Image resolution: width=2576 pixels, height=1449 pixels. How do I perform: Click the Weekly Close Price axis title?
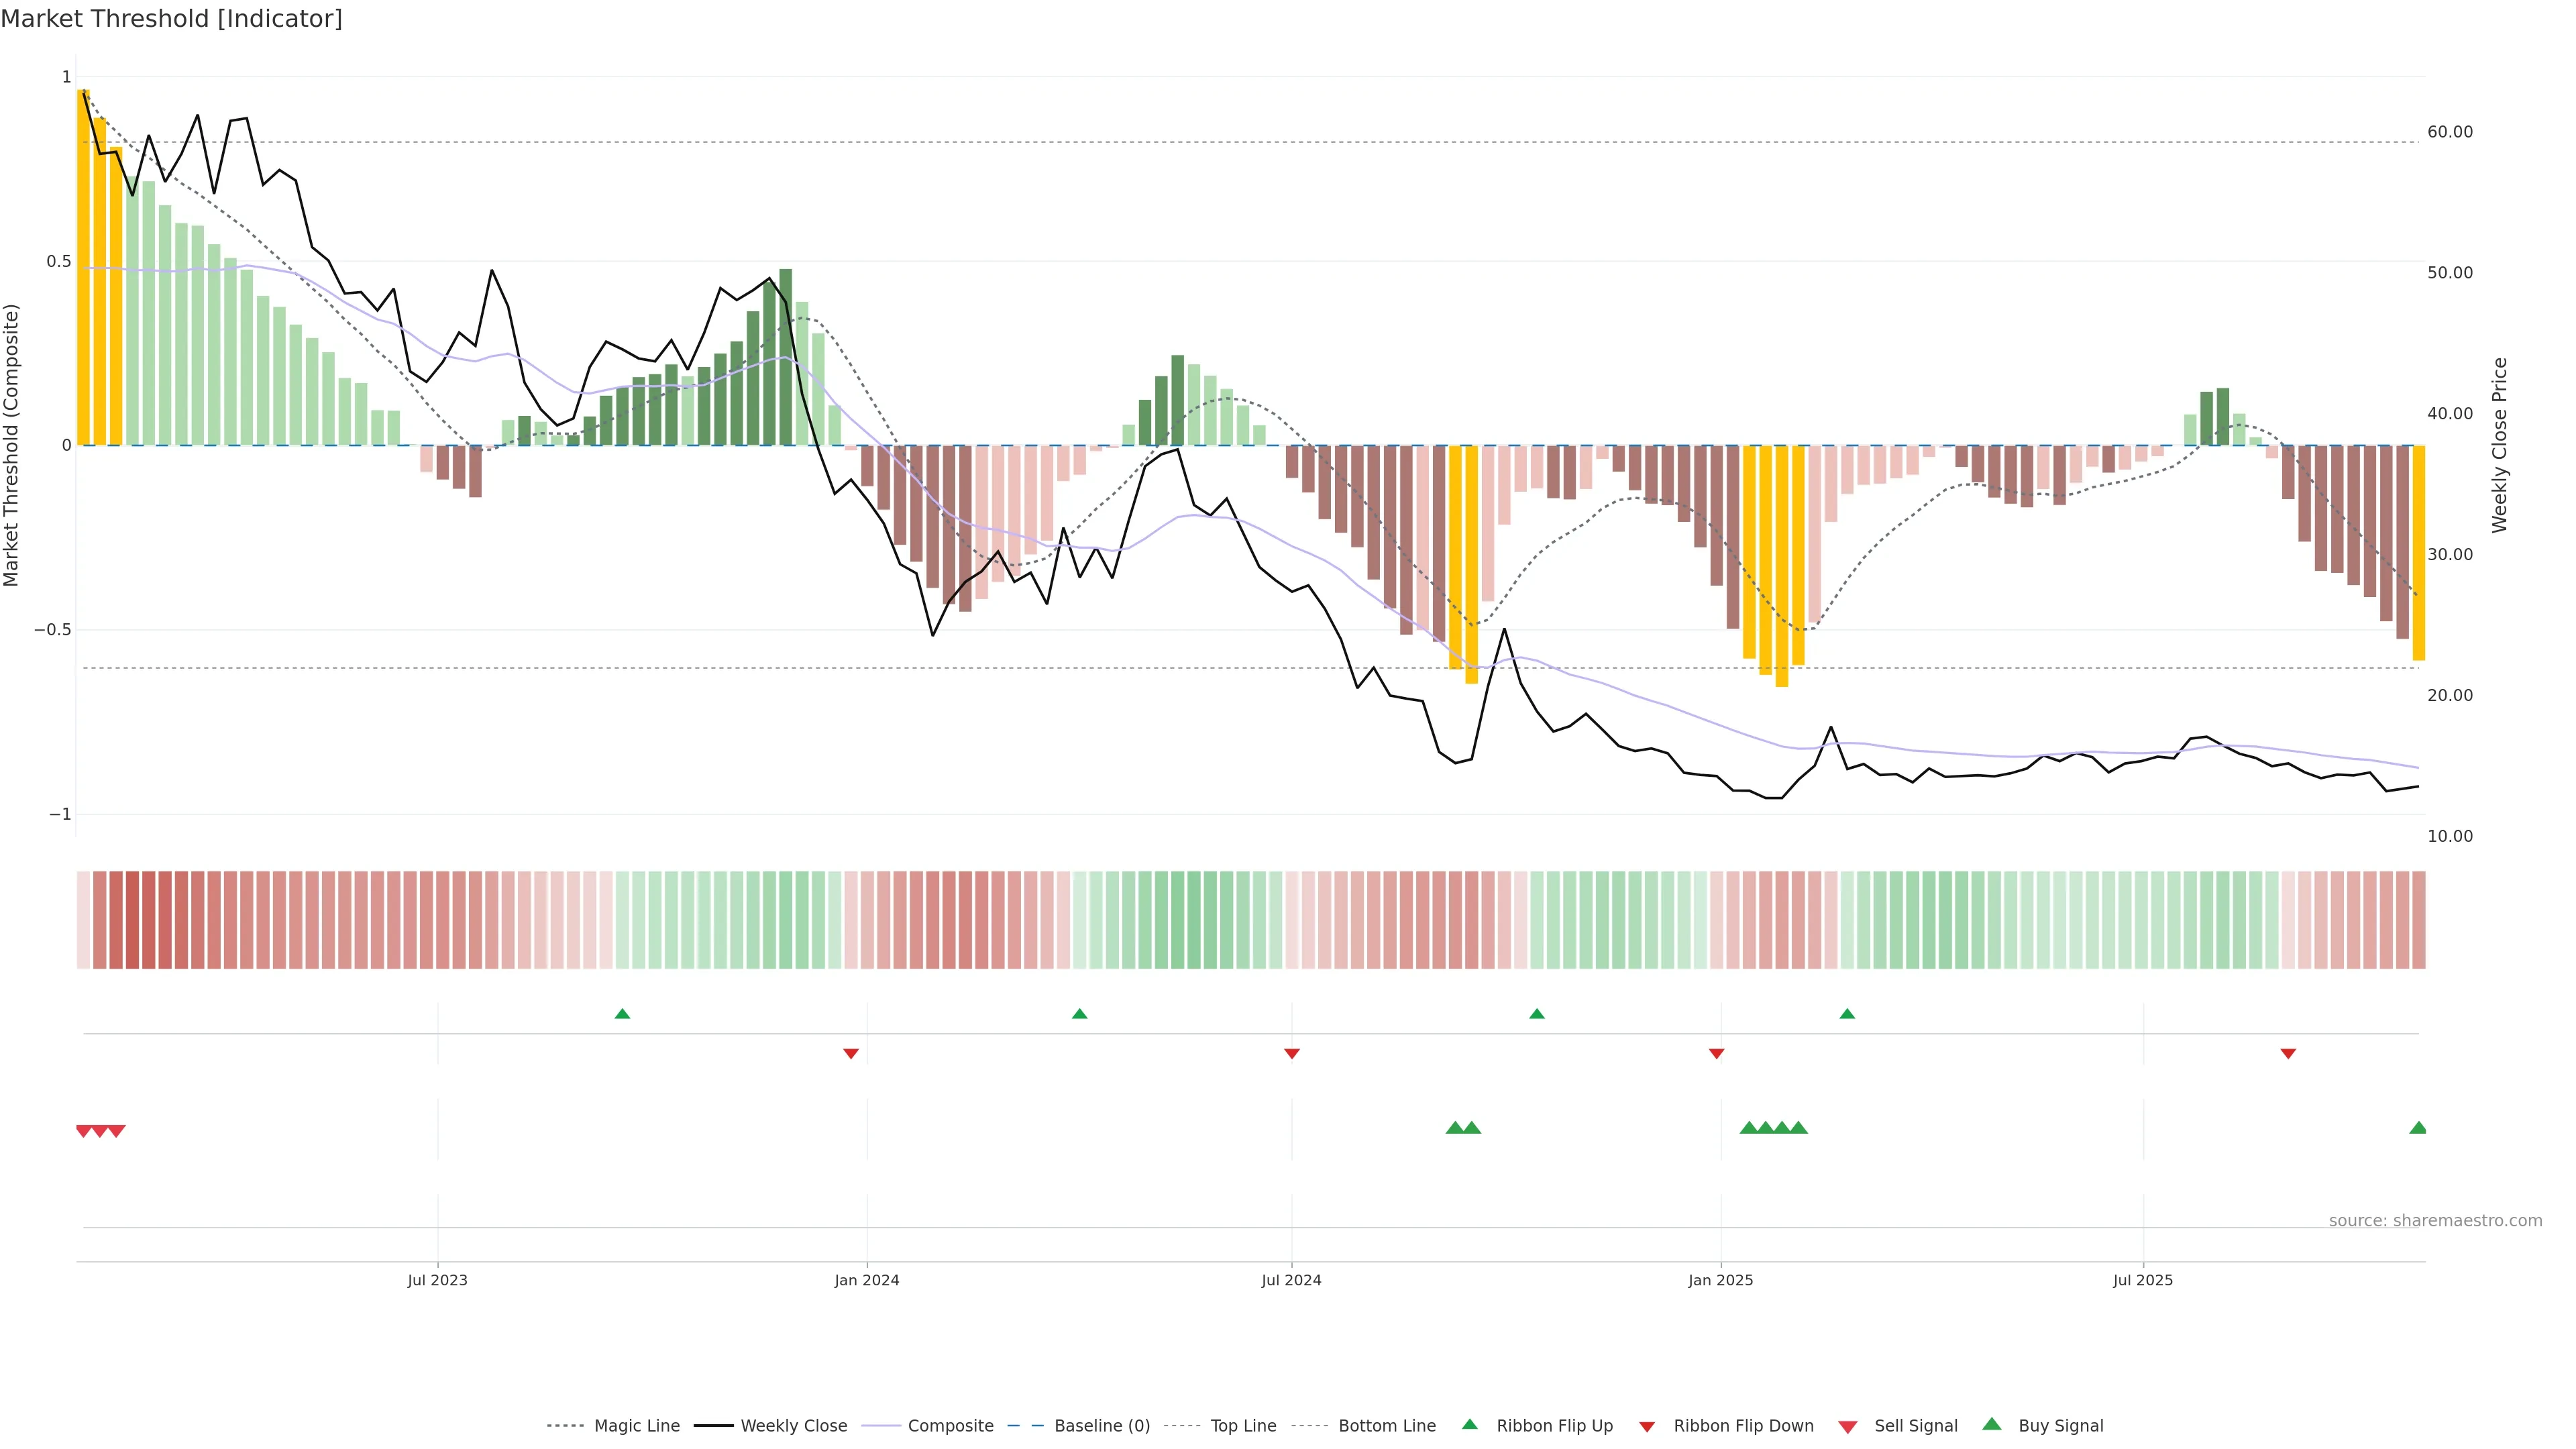point(2500,445)
